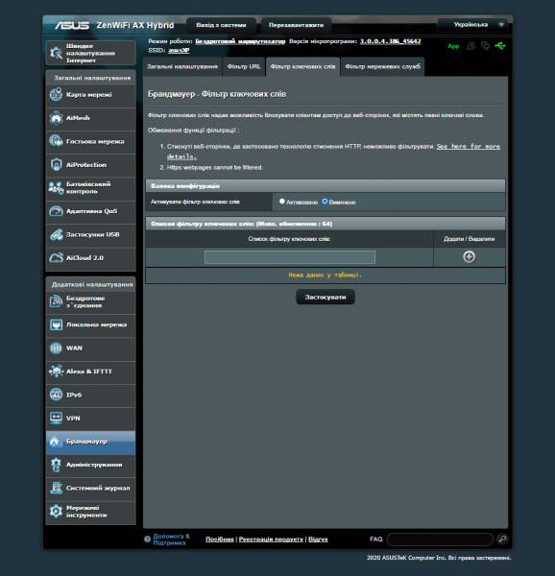Open AiCloud 2.0 page
This screenshot has width=555, height=576.
[x=90, y=258]
